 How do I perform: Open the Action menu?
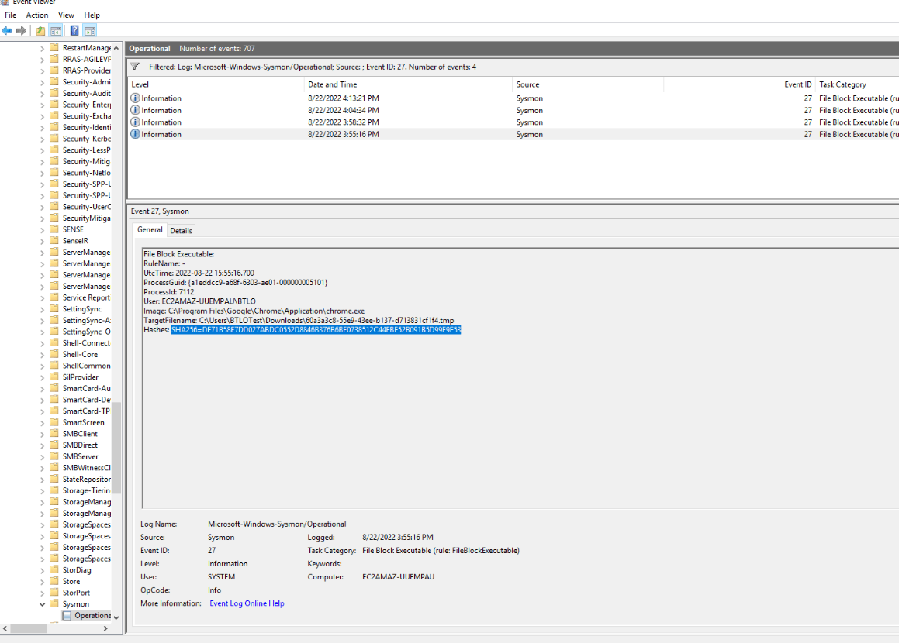point(37,15)
